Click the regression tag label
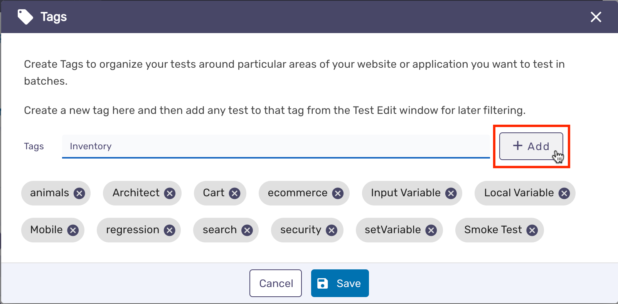 click(x=133, y=230)
